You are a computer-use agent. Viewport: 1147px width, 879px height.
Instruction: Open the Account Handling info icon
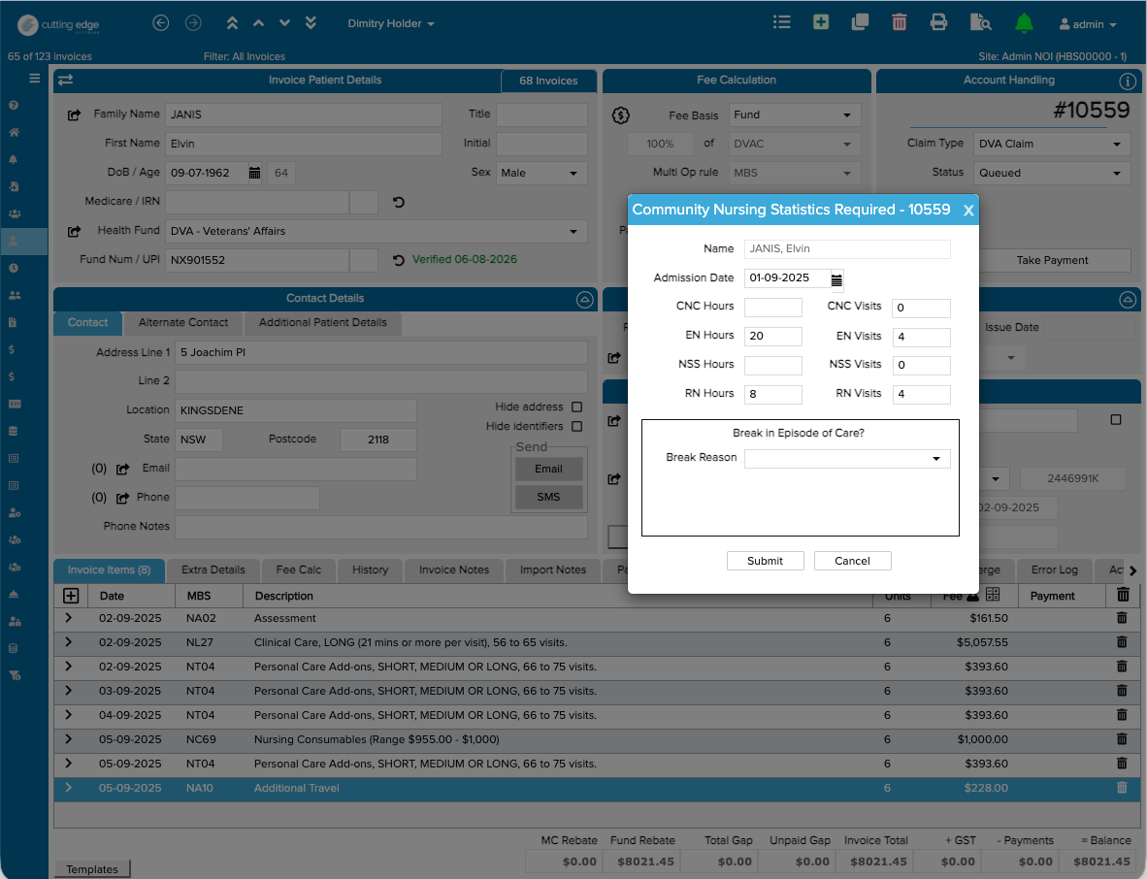(x=1128, y=81)
